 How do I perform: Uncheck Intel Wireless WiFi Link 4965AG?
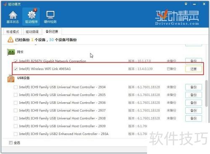click(16, 69)
